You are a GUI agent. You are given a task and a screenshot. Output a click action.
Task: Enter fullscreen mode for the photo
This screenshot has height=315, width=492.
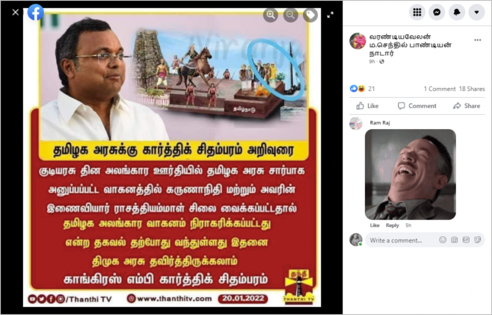click(330, 15)
